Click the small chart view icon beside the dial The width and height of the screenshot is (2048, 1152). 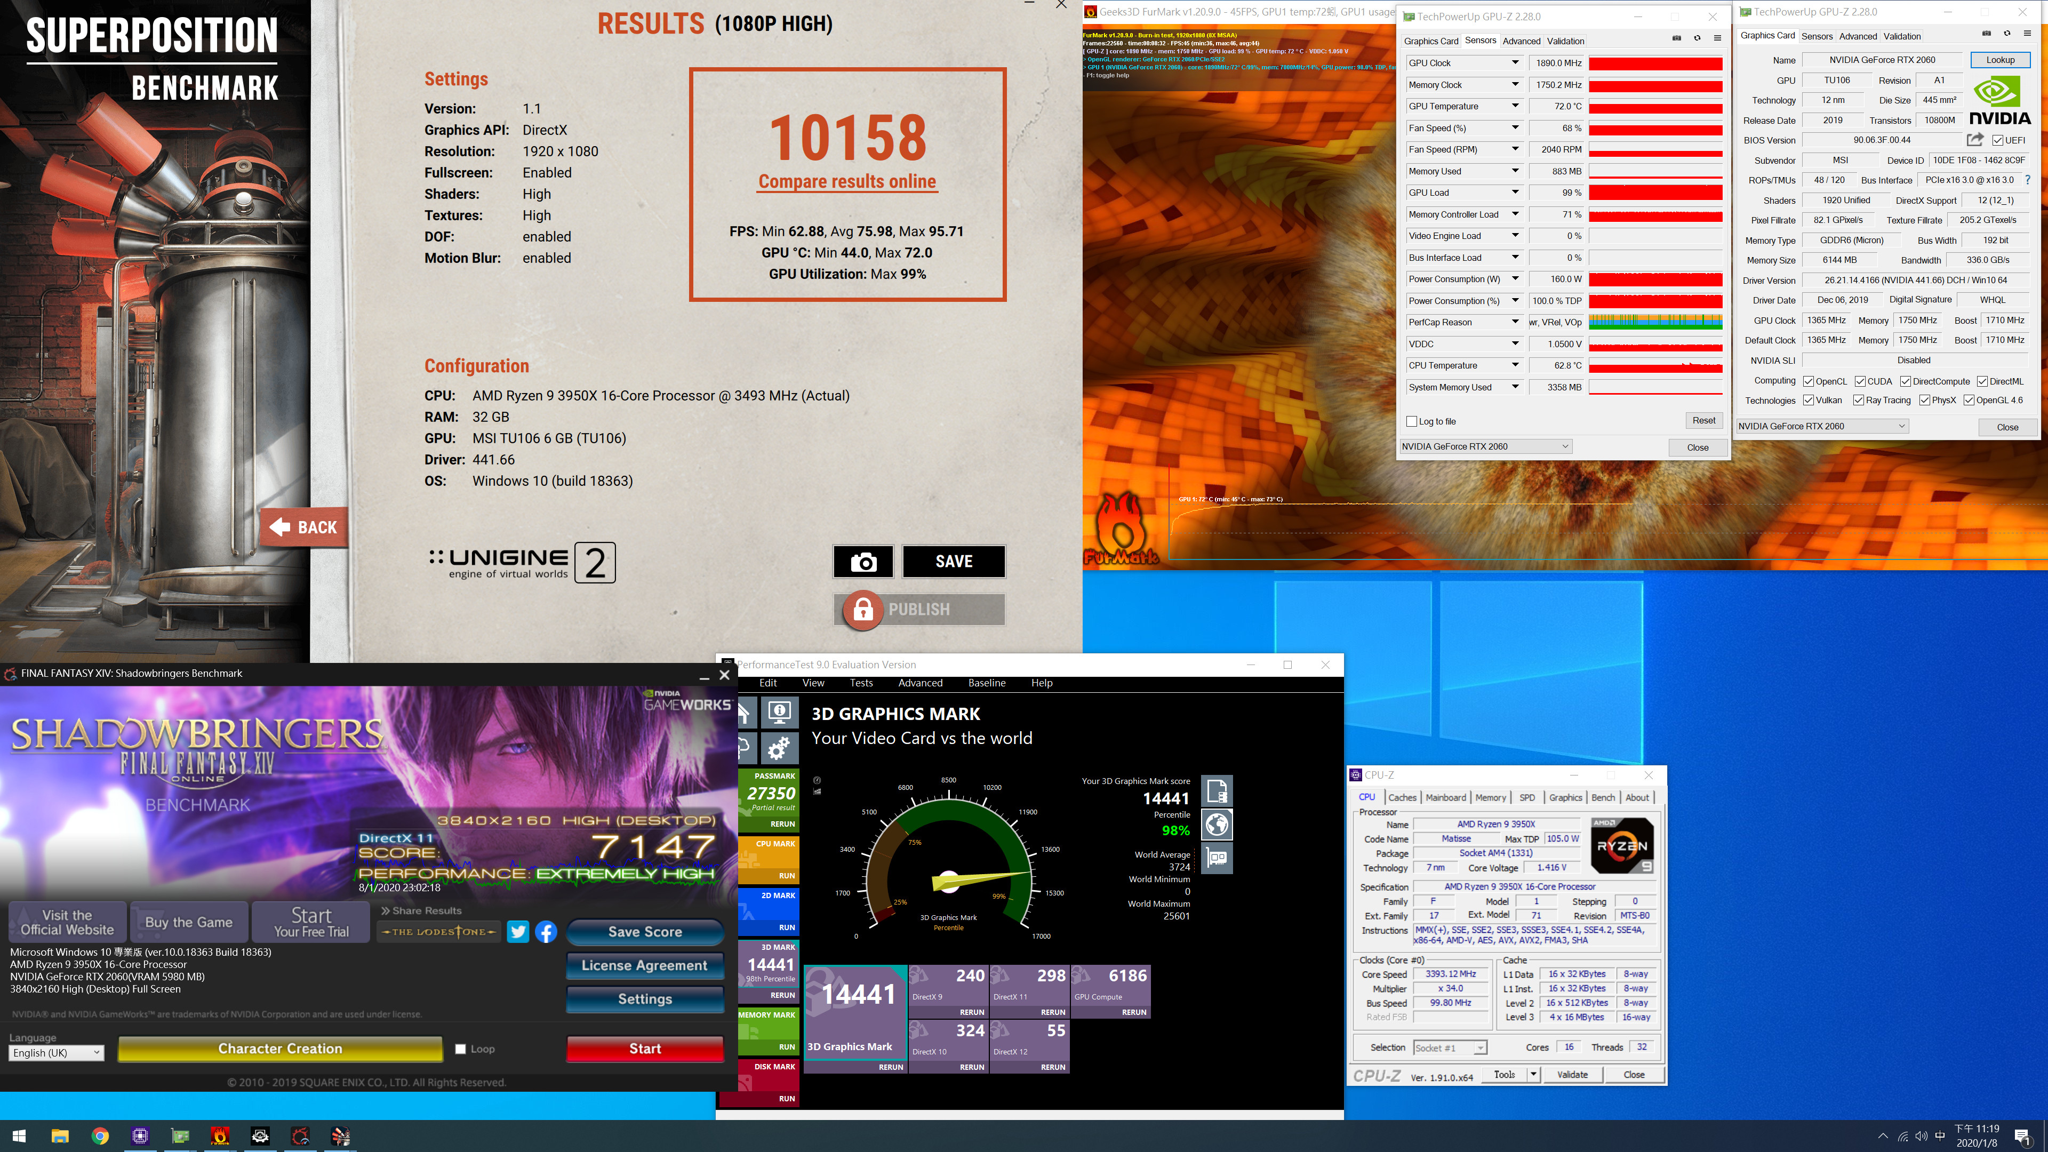817,792
